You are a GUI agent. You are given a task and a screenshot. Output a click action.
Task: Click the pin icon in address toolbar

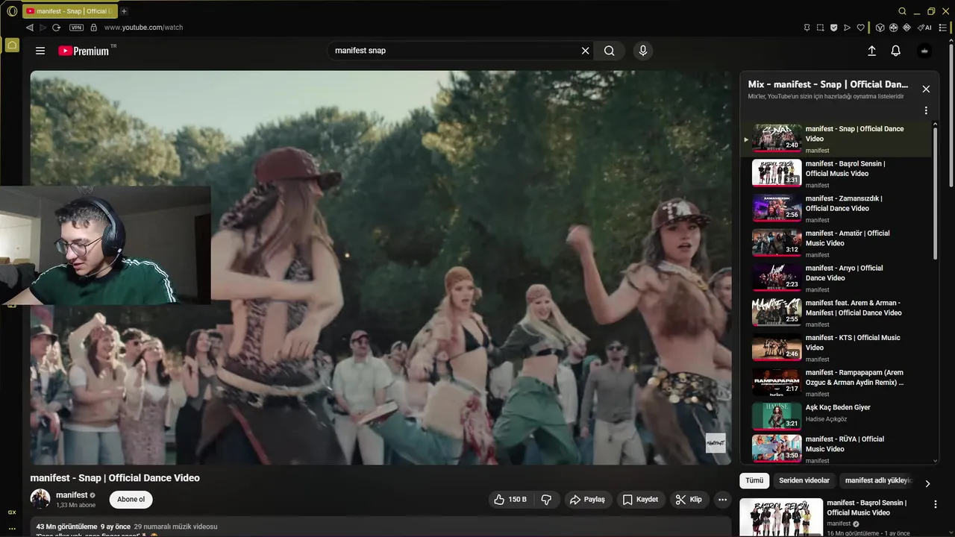tap(807, 28)
